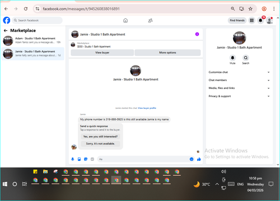Screen dimensions: 280x201
Task: Reload the current page
Action: click(x=26, y=9)
